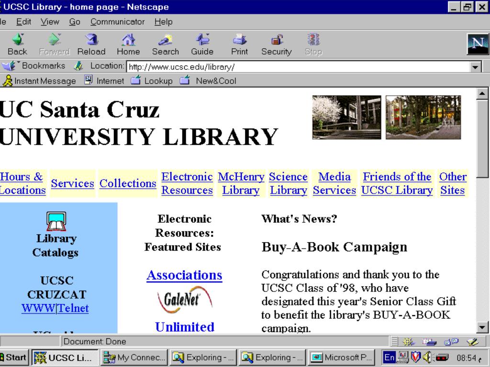Open the Other Sites link

[453, 183]
